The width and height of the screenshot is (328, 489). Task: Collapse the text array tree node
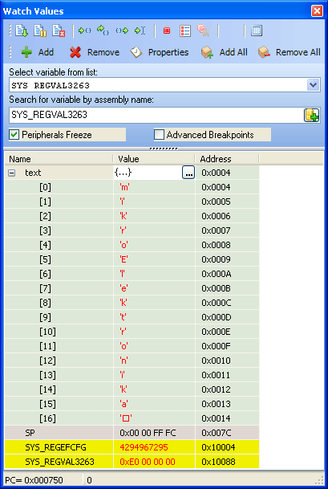[x=11, y=173]
